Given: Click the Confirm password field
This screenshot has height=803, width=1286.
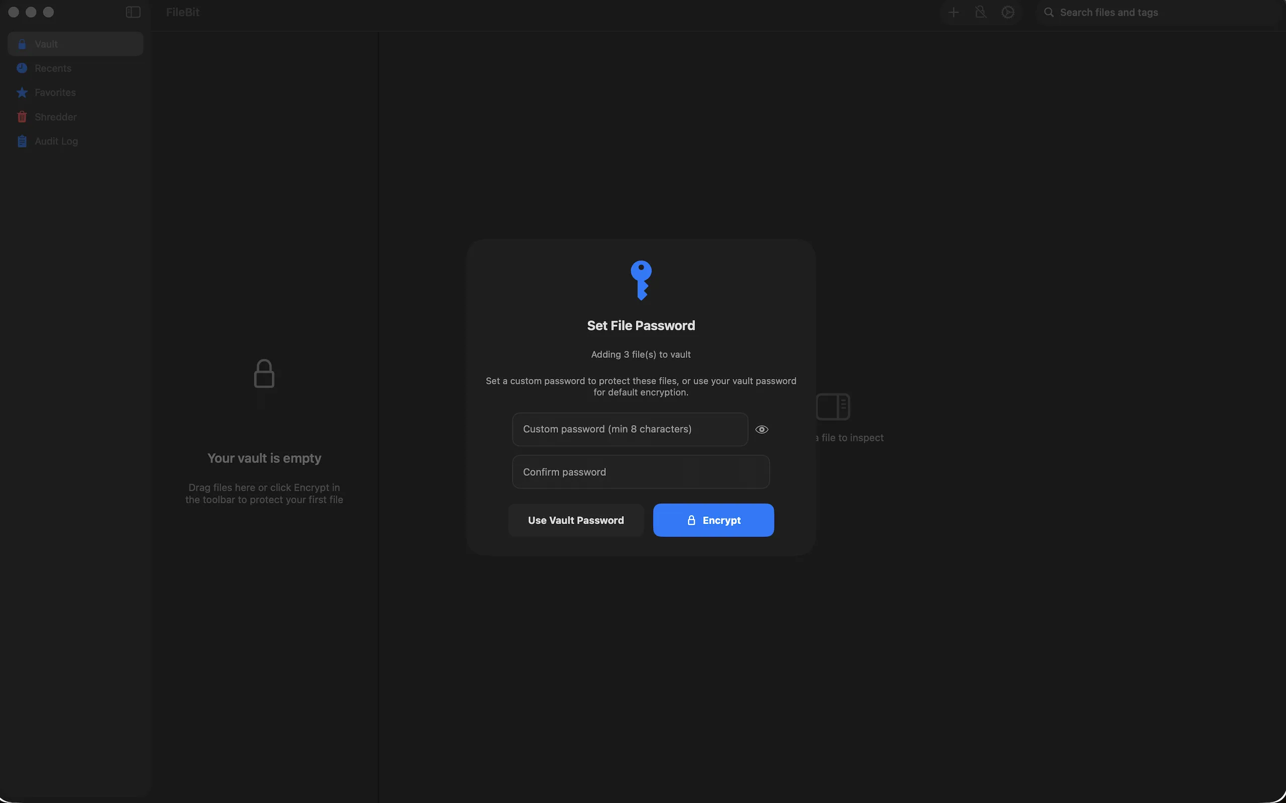Looking at the screenshot, I should tap(640, 472).
